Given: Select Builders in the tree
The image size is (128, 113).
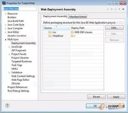Looking at the screenshot, I should coord(12,17).
